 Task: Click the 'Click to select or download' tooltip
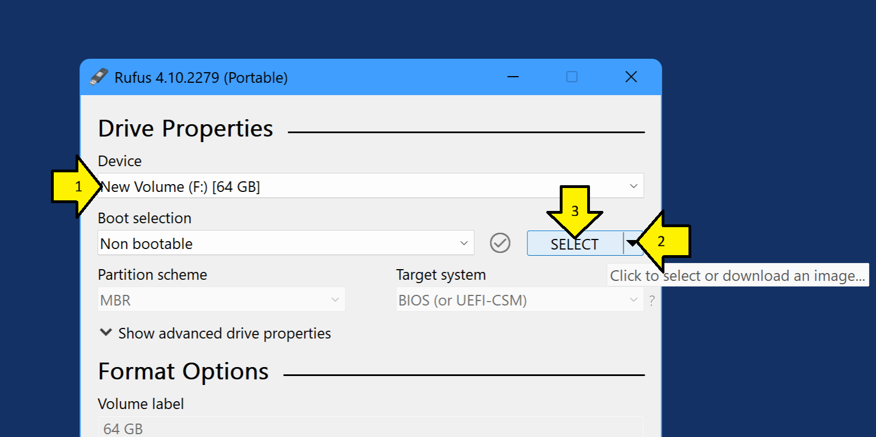click(x=738, y=275)
